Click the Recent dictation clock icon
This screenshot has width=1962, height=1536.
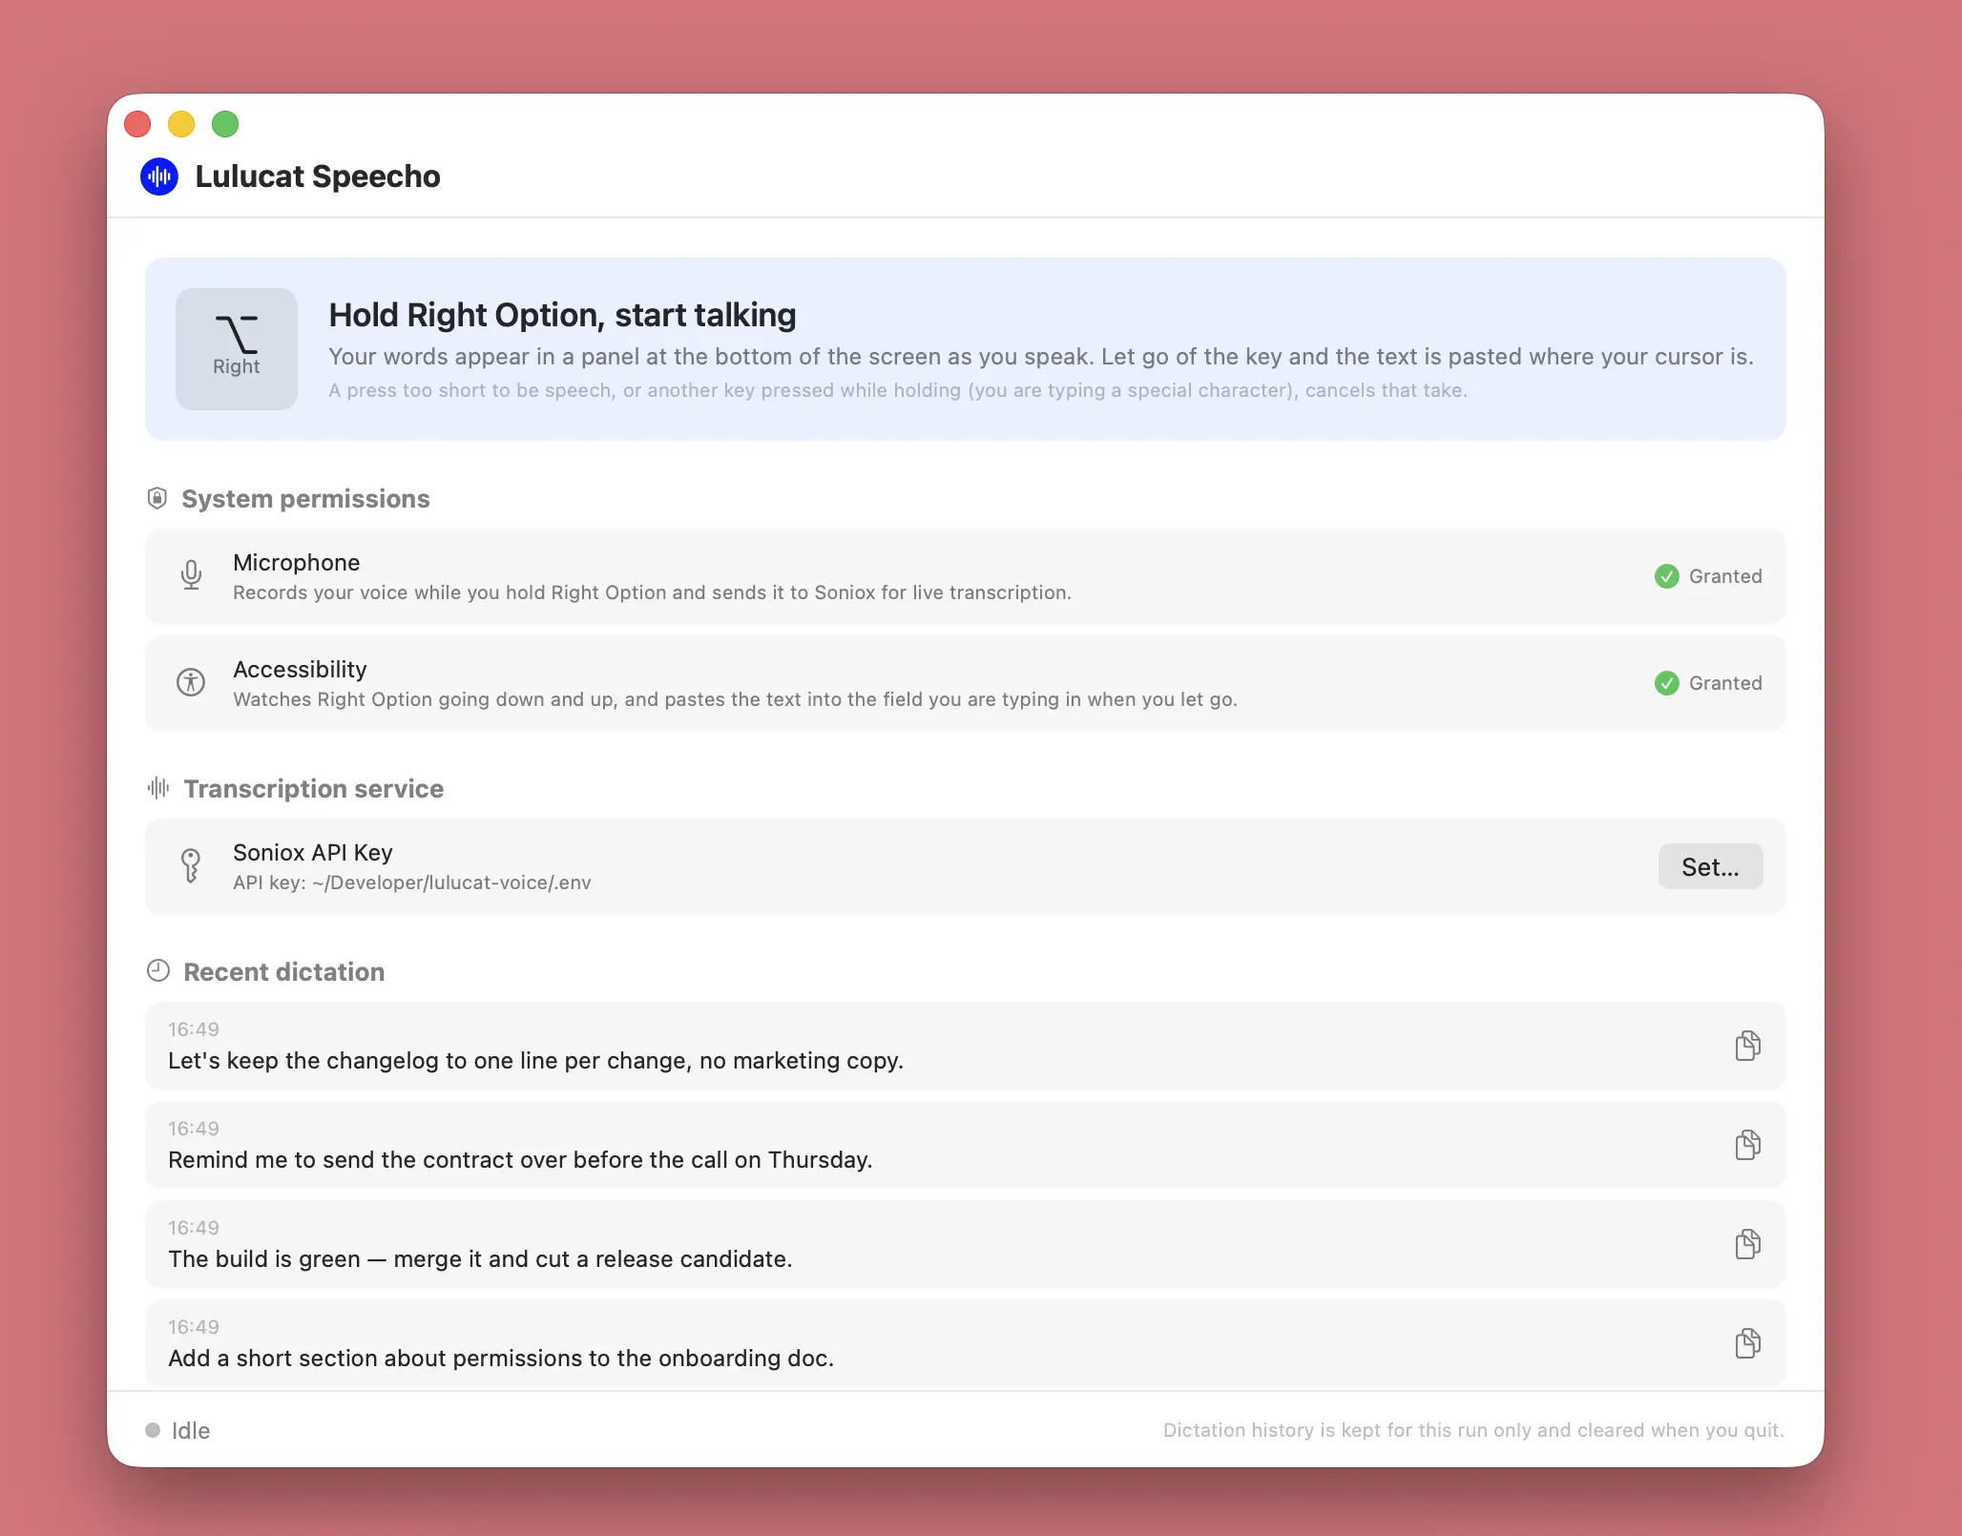tap(158, 971)
